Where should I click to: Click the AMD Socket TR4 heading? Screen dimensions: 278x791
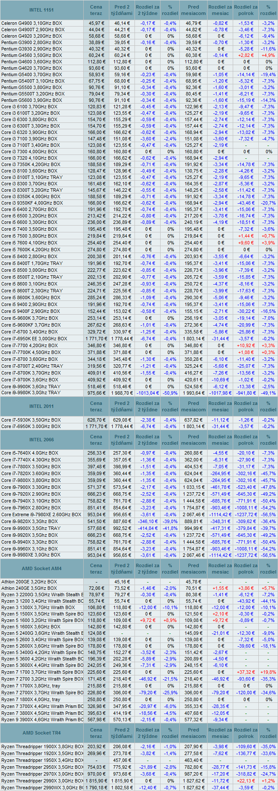pos(42,733)
